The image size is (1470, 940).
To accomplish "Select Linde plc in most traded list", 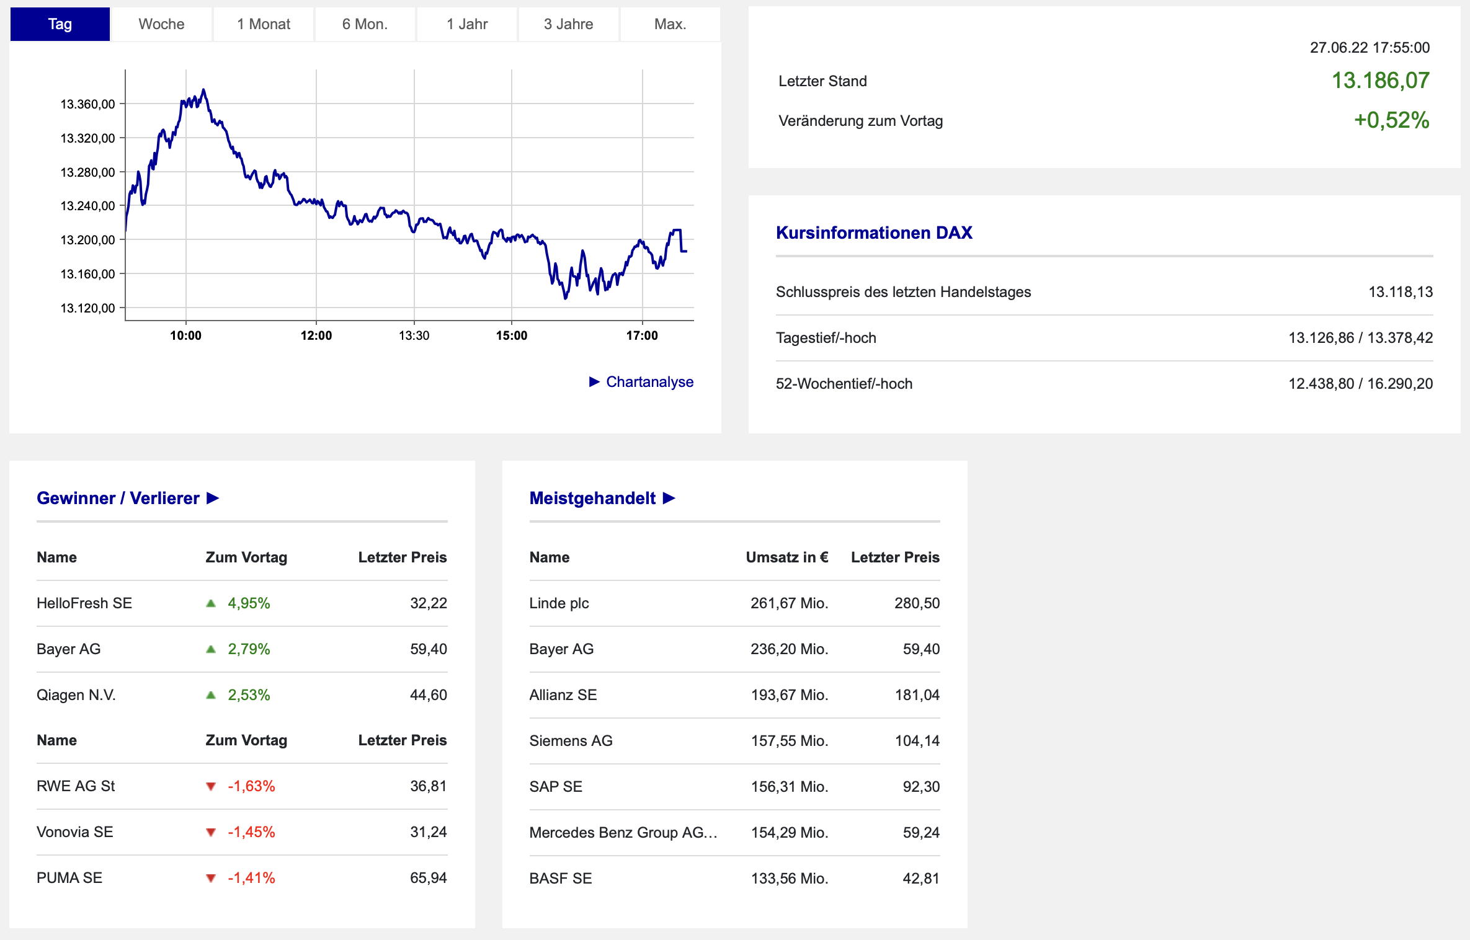I will tap(559, 603).
